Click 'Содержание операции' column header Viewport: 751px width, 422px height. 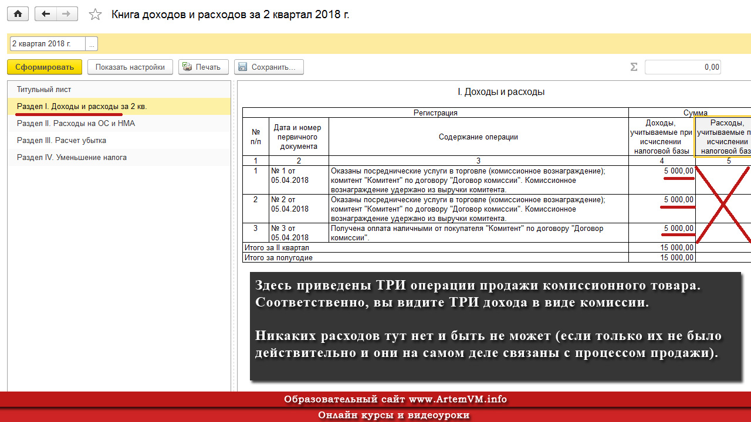point(478,137)
